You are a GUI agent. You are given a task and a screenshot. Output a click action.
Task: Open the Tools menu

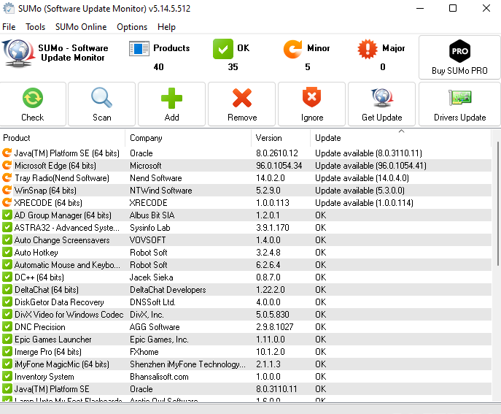pyautogui.click(x=36, y=27)
